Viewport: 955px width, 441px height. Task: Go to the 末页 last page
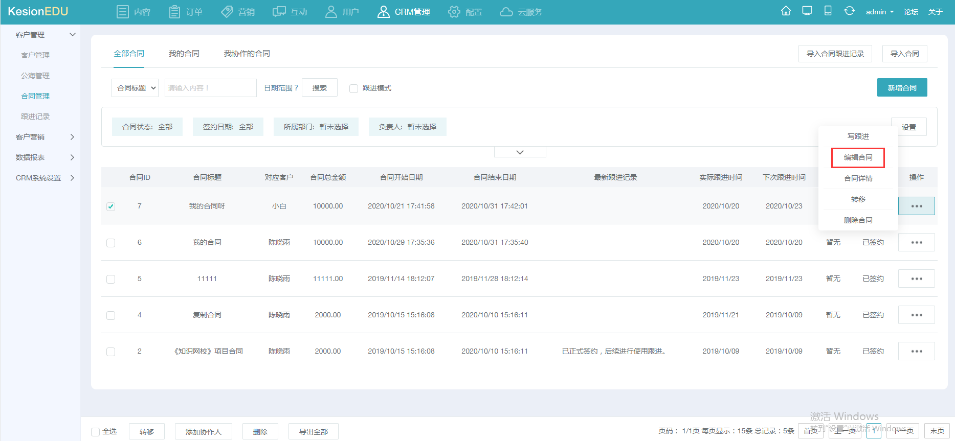pyautogui.click(x=937, y=431)
